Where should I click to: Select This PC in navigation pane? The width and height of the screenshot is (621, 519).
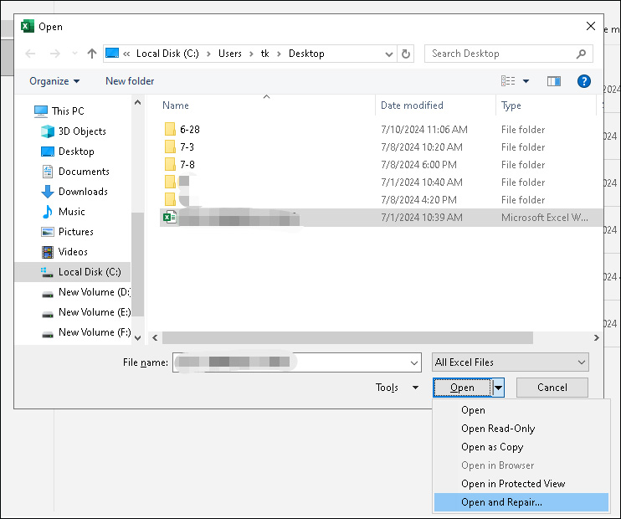pos(59,111)
